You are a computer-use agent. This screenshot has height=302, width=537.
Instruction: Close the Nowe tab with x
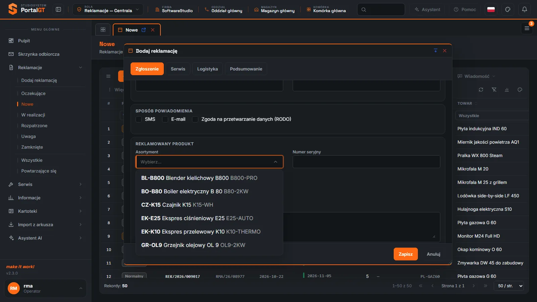tap(153, 30)
